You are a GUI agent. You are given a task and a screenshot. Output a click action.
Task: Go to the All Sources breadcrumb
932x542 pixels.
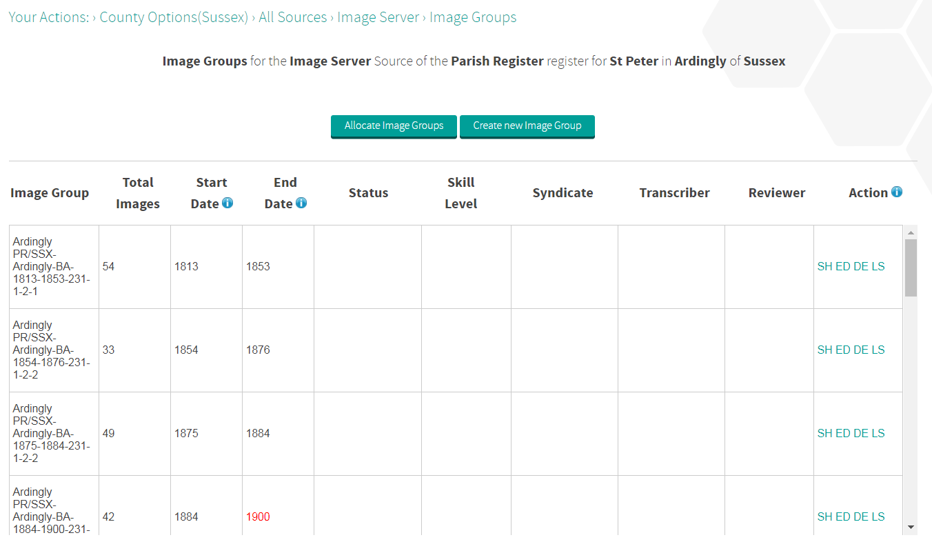coord(293,17)
